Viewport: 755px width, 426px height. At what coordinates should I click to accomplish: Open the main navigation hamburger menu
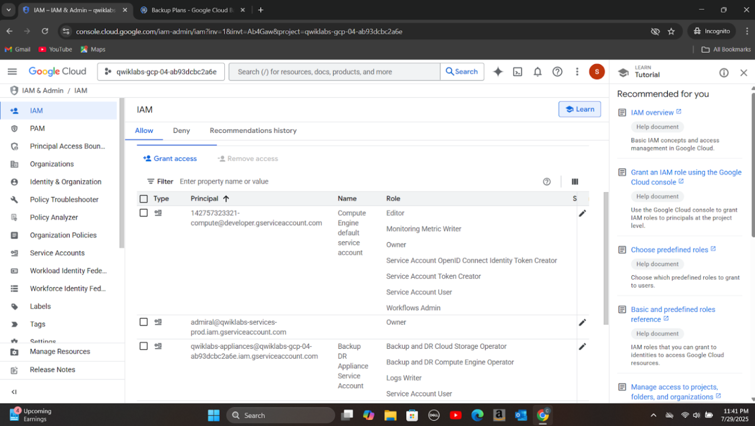click(x=13, y=72)
